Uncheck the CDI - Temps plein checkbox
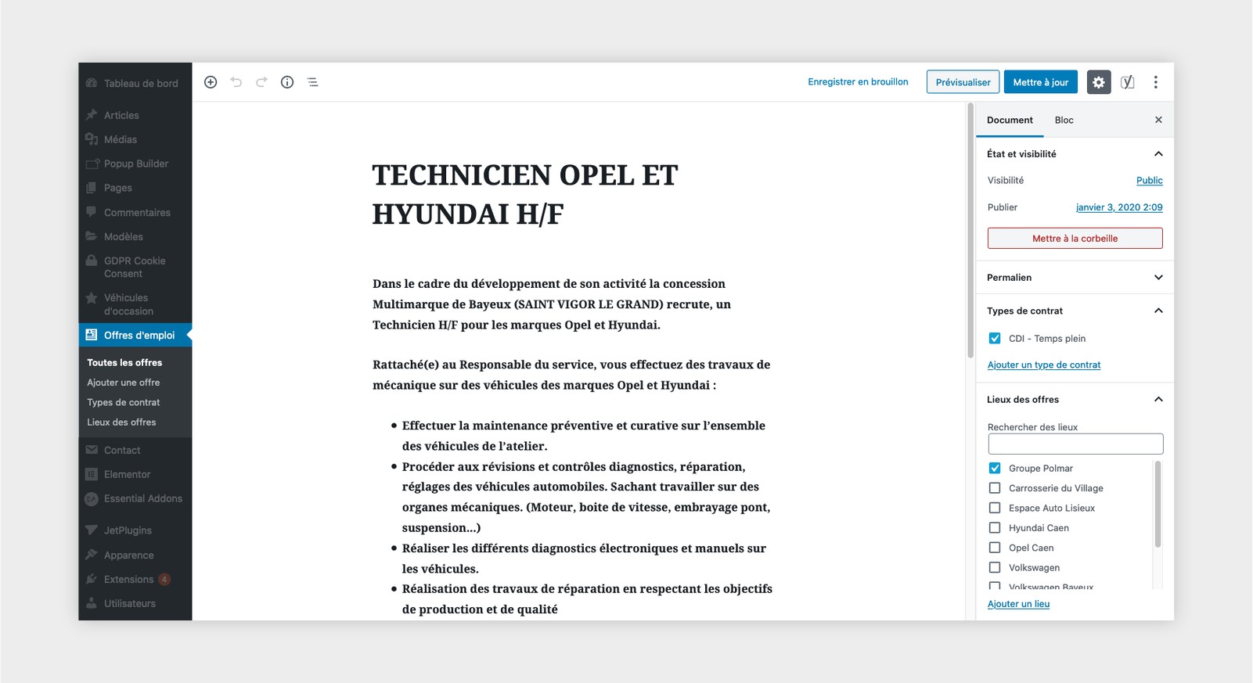 click(x=995, y=339)
